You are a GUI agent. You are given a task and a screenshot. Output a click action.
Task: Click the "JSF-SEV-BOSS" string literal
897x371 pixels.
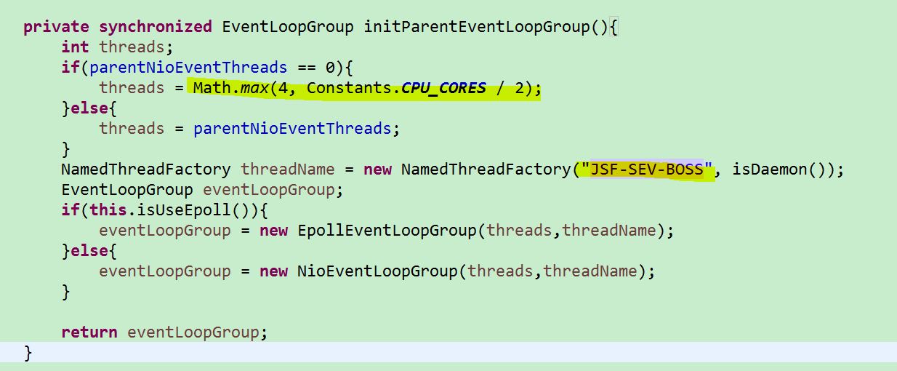pyautogui.click(x=647, y=169)
